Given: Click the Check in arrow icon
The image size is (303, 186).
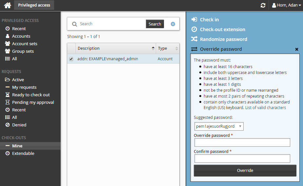Looking at the screenshot, I should coord(194,20).
